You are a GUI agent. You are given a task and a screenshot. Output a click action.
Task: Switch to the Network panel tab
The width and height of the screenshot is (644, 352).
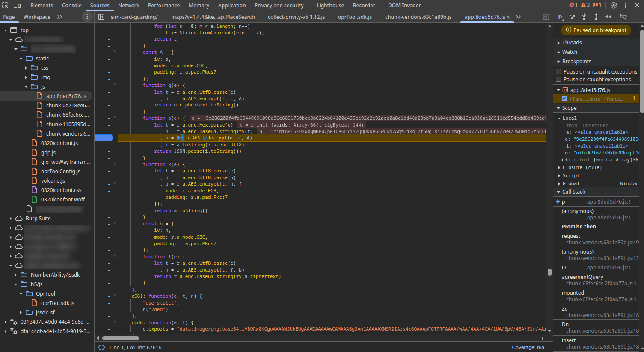128,5
